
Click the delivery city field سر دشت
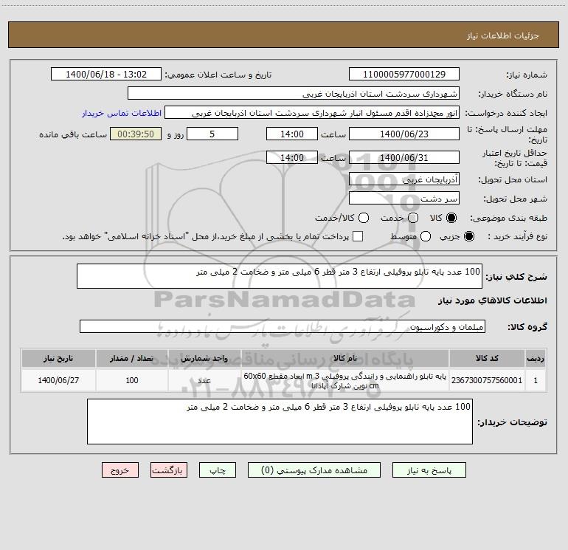[404, 198]
